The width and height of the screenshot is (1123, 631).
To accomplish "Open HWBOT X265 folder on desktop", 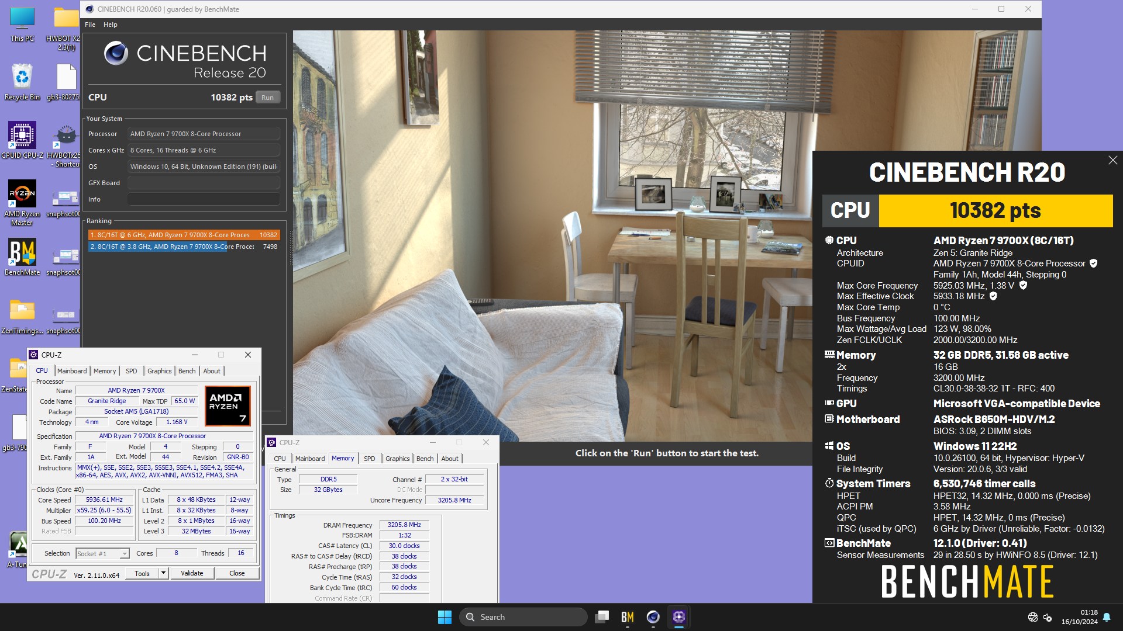I will click(66, 27).
